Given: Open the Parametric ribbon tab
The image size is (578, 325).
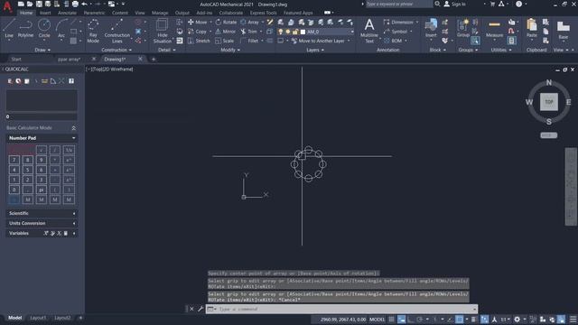Looking at the screenshot, I should (94, 13).
